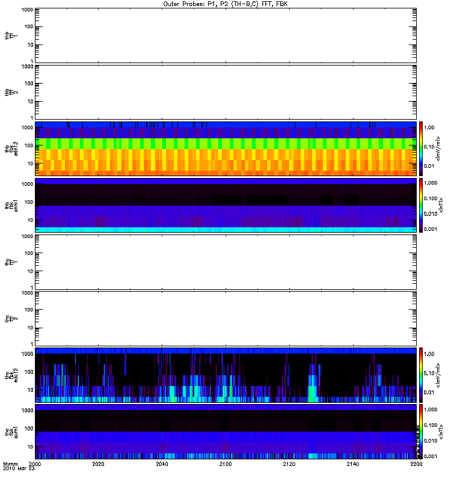Image resolution: width=451 pixels, height=481 pixels.
Task: Click the 100 y-axis label of thb fbk scm1
Action: click(x=29, y=202)
